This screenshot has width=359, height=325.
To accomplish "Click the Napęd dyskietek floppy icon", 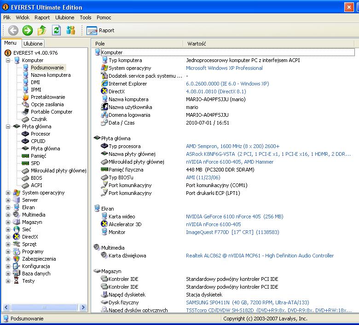I will click(x=104, y=294).
